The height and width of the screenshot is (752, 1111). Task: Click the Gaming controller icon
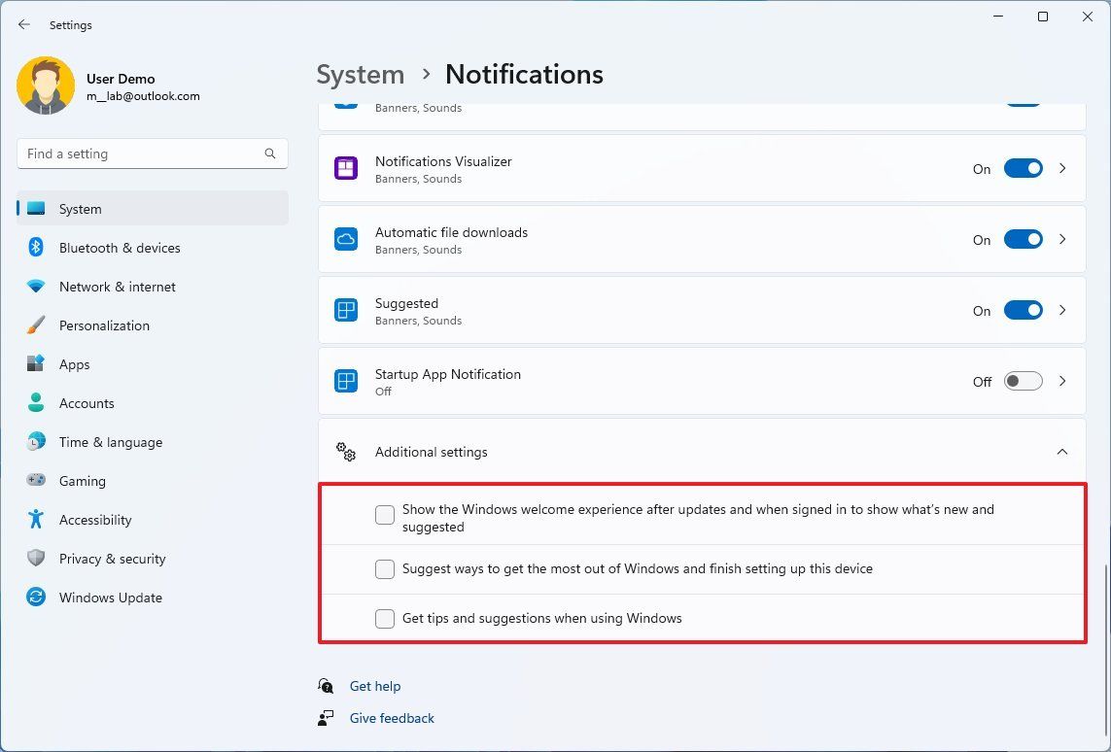[x=35, y=481]
